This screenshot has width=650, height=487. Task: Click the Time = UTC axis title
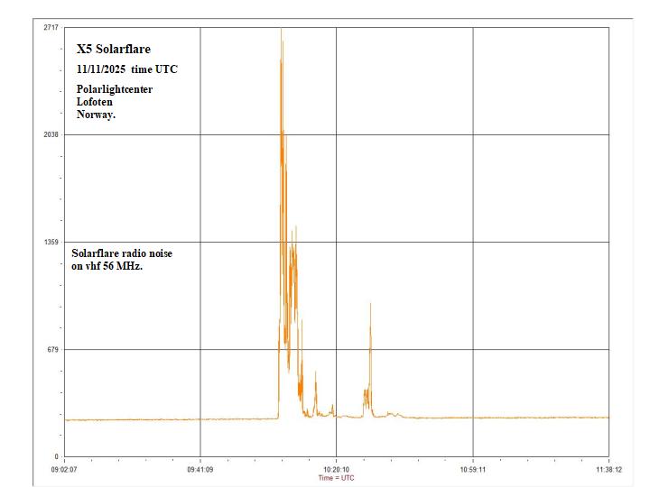336,478
